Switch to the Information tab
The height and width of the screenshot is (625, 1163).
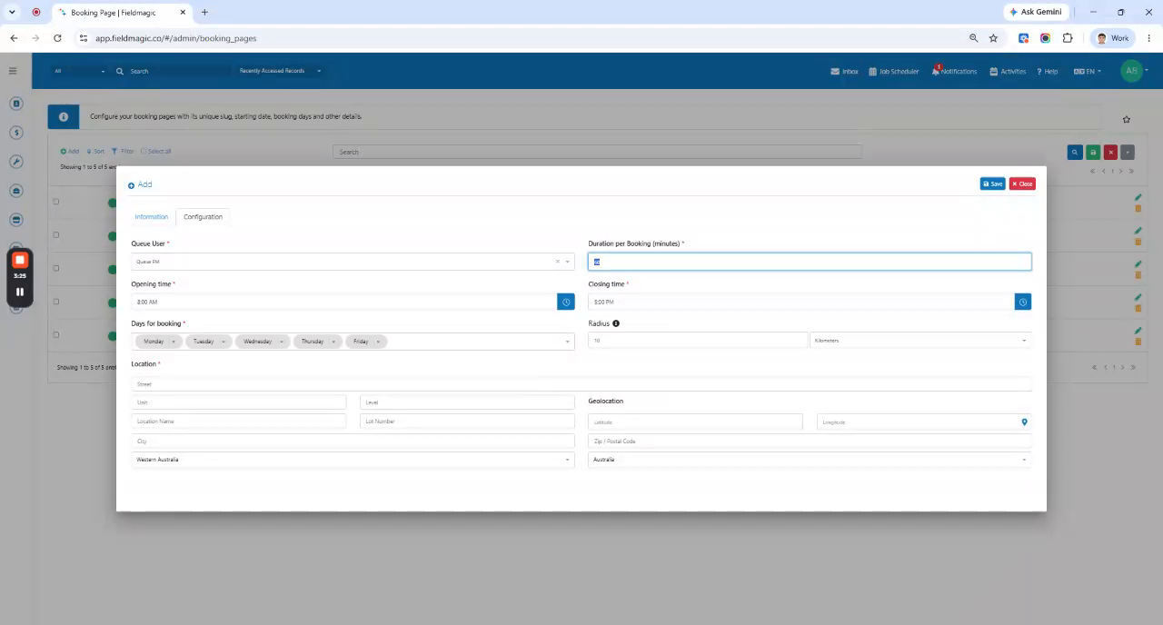(151, 216)
